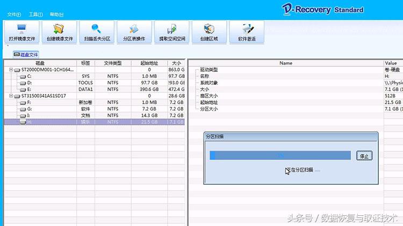The width and height of the screenshot is (403, 226).
Task: Select the D: partition drive icon
Action: (23, 83)
